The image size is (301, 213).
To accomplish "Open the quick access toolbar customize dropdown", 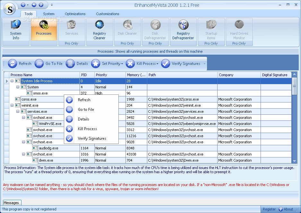I will click(52, 5).
